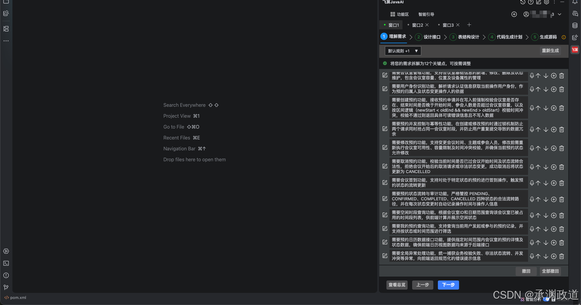This screenshot has height=305, width=581.
Task: Move 预约并发控制 requirement up
Action: [538, 129]
